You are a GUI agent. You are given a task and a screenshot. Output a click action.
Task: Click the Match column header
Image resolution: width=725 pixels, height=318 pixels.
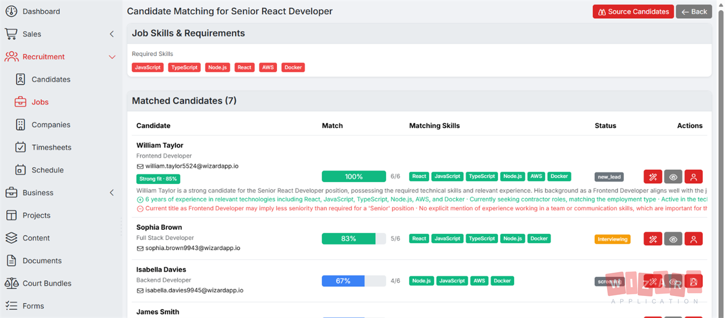[x=332, y=126]
